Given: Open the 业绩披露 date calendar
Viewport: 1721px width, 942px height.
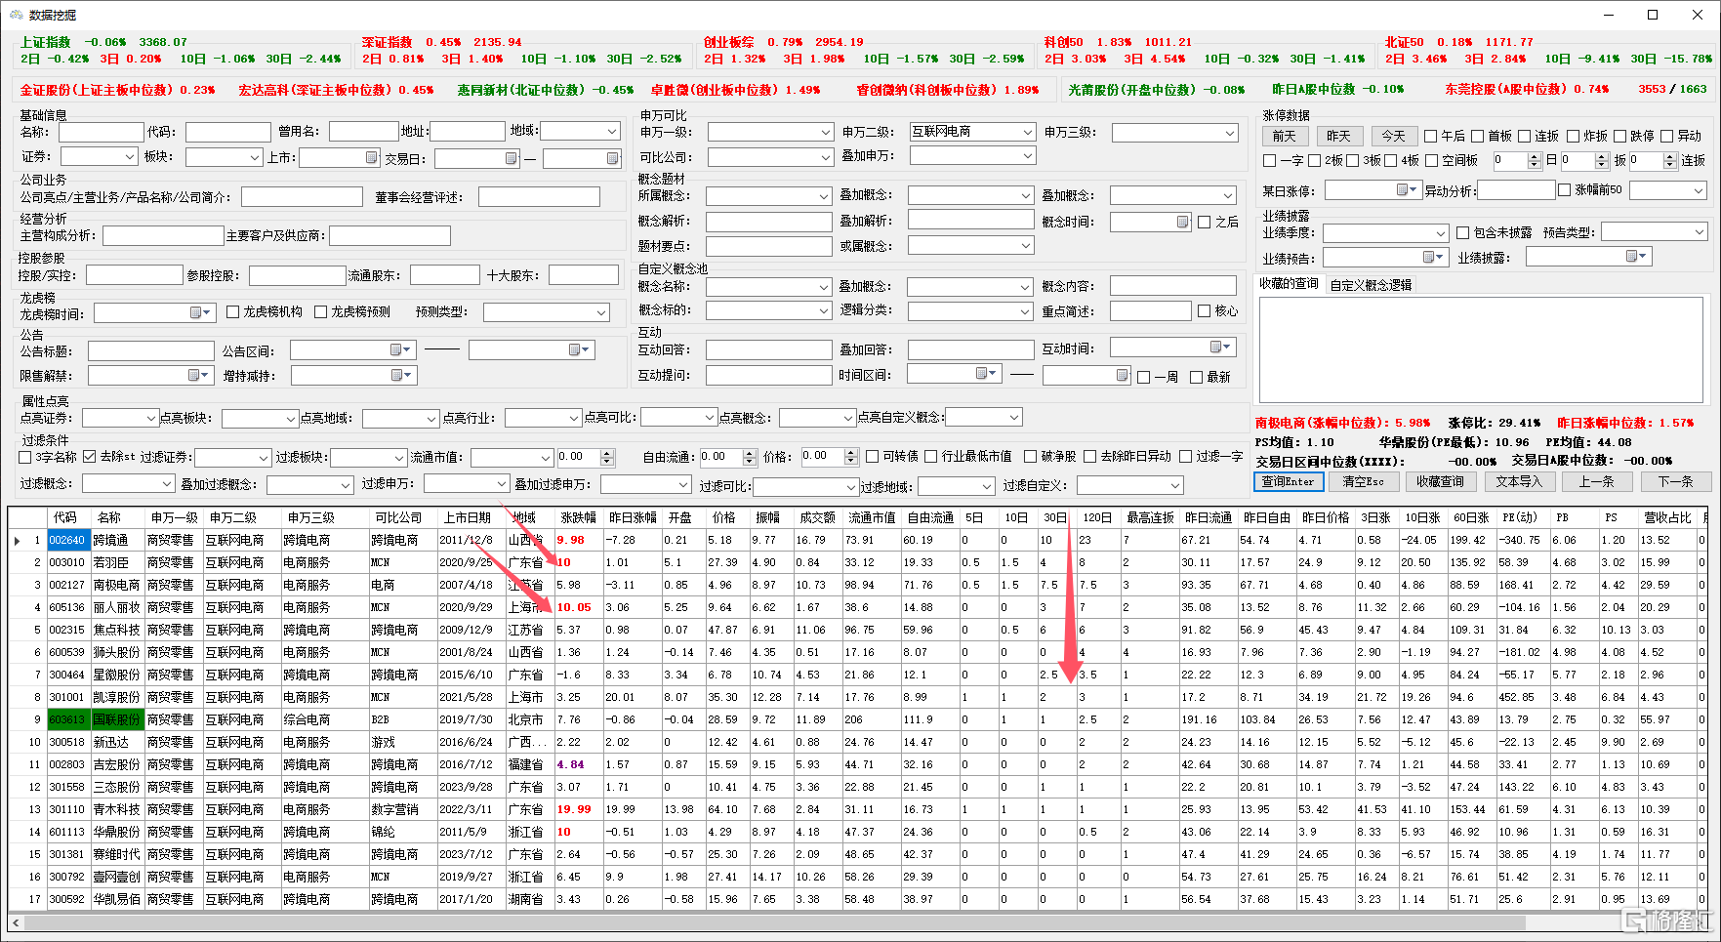Looking at the screenshot, I should 1636,256.
